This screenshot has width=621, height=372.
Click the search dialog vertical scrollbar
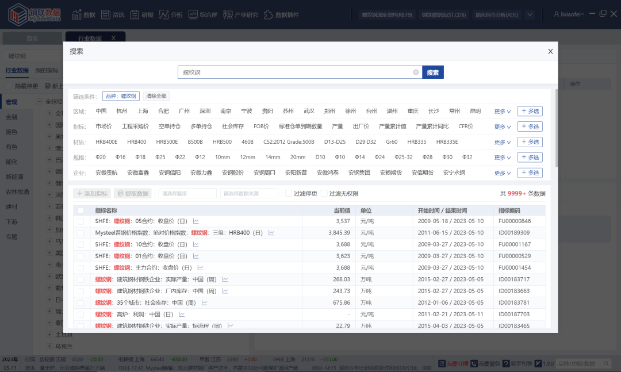(x=557, y=128)
